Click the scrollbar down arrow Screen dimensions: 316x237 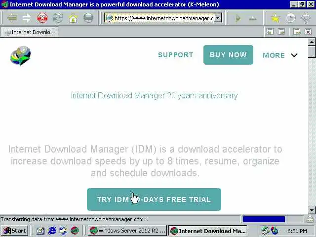tap(312, 210)
